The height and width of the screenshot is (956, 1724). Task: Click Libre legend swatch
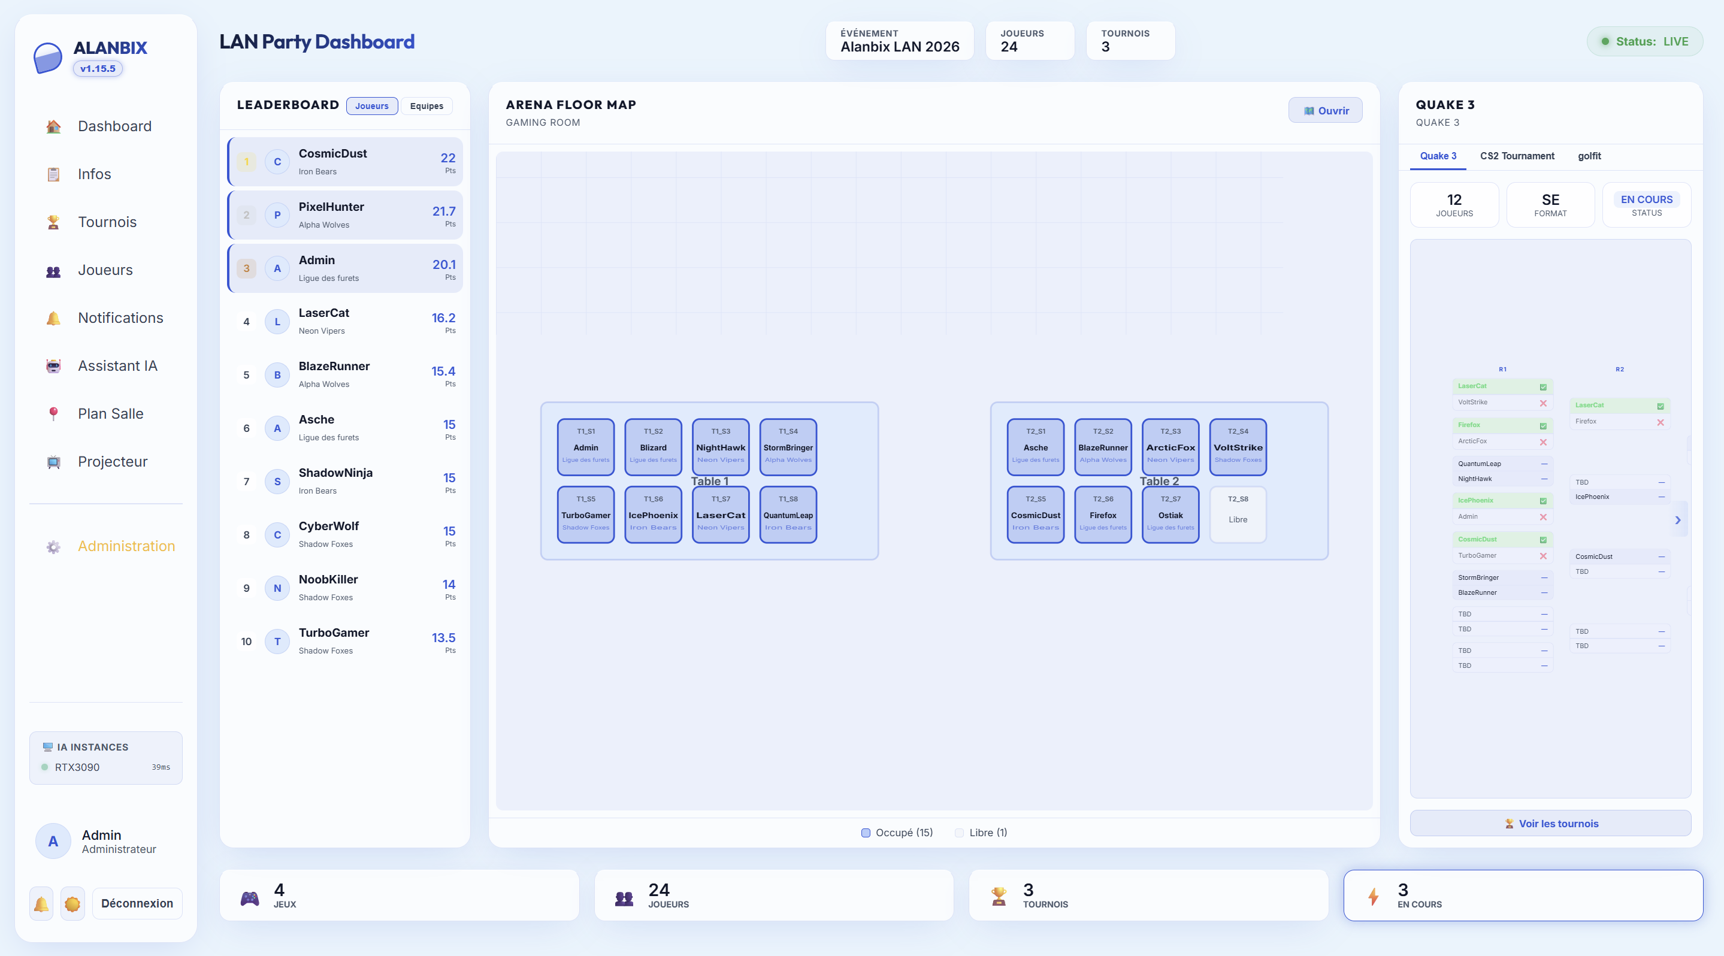(959, 833)
